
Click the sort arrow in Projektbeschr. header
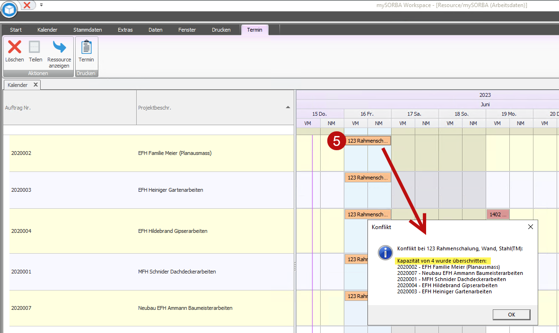pos(288,107)
